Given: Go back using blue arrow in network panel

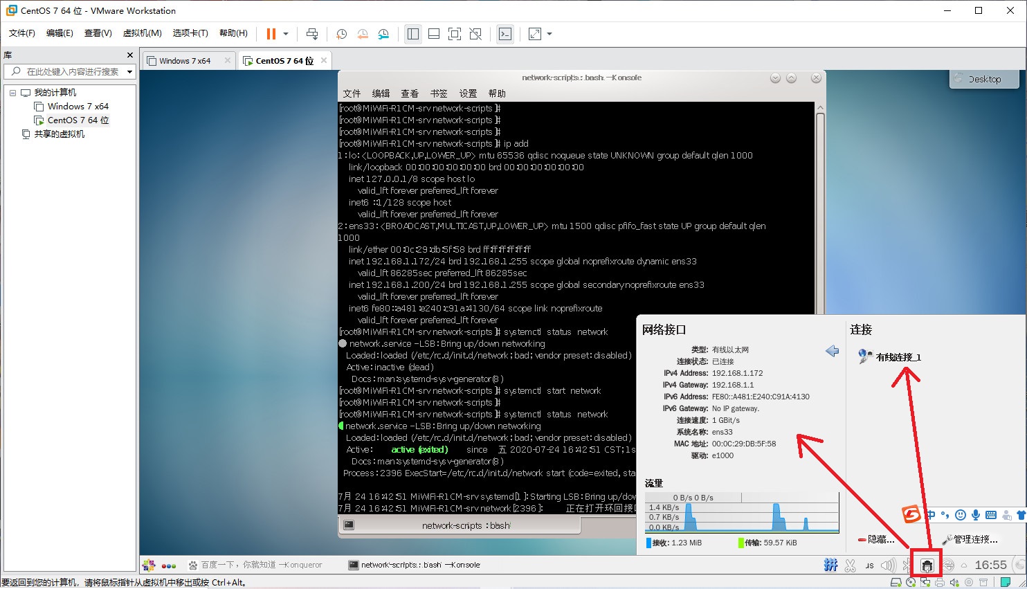Looking at the screenshot, I should click(833, 351).
